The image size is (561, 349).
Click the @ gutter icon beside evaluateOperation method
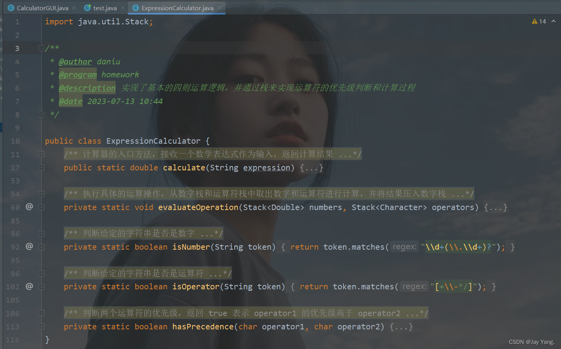29,207
